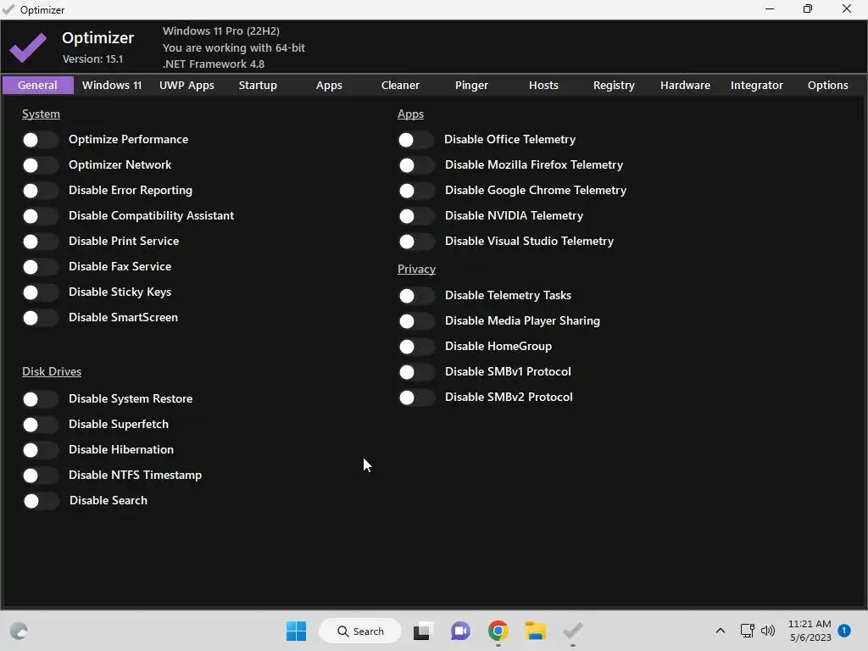Enable Disable Sticky Keys toggle
The image size is (868, 651).
[40, 292]
